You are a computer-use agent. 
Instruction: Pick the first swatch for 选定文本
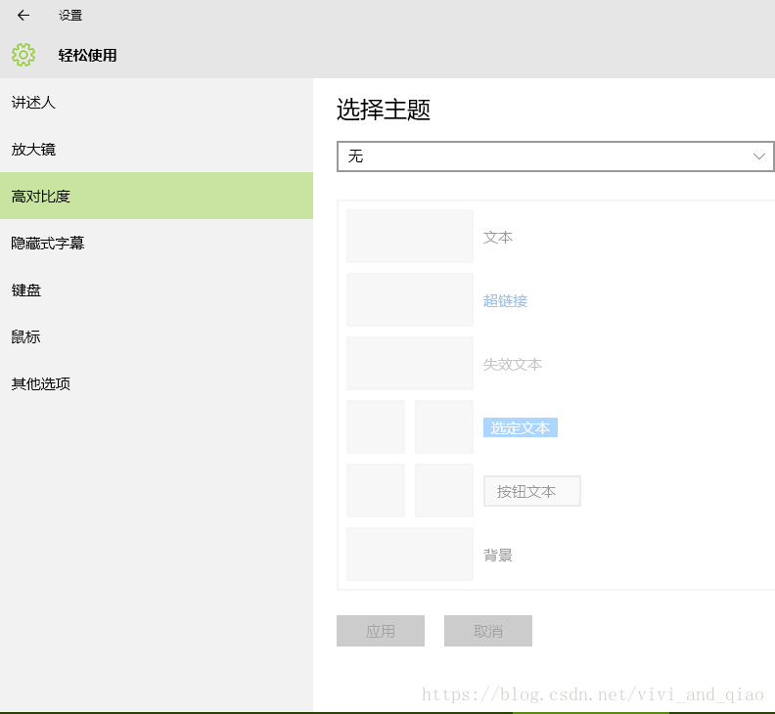click(376, 426)
